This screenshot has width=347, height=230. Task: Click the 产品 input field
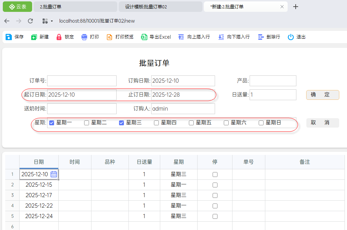tap(273, 81)
